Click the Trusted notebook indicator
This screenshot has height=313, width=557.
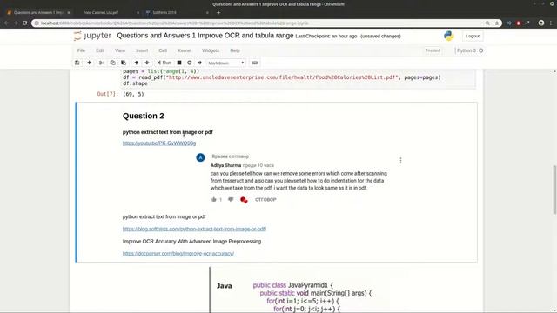point(433,50)
